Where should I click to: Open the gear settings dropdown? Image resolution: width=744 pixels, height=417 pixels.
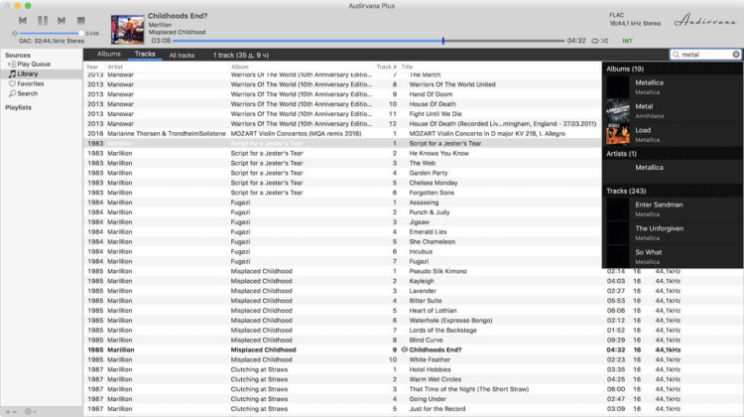31,412
